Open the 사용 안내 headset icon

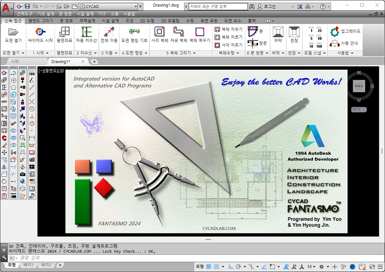tap(334, 44)
